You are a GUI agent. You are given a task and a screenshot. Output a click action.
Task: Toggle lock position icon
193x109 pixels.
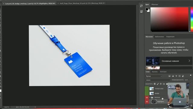161,84
